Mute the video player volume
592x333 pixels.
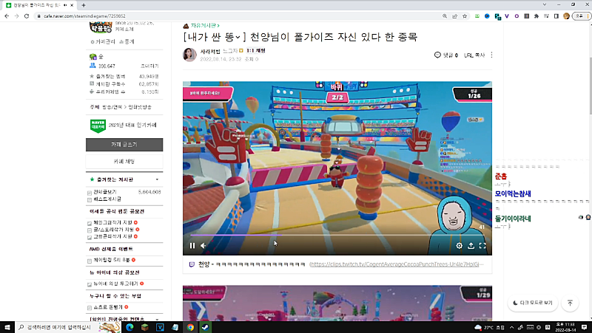click(x=203, y=246)
